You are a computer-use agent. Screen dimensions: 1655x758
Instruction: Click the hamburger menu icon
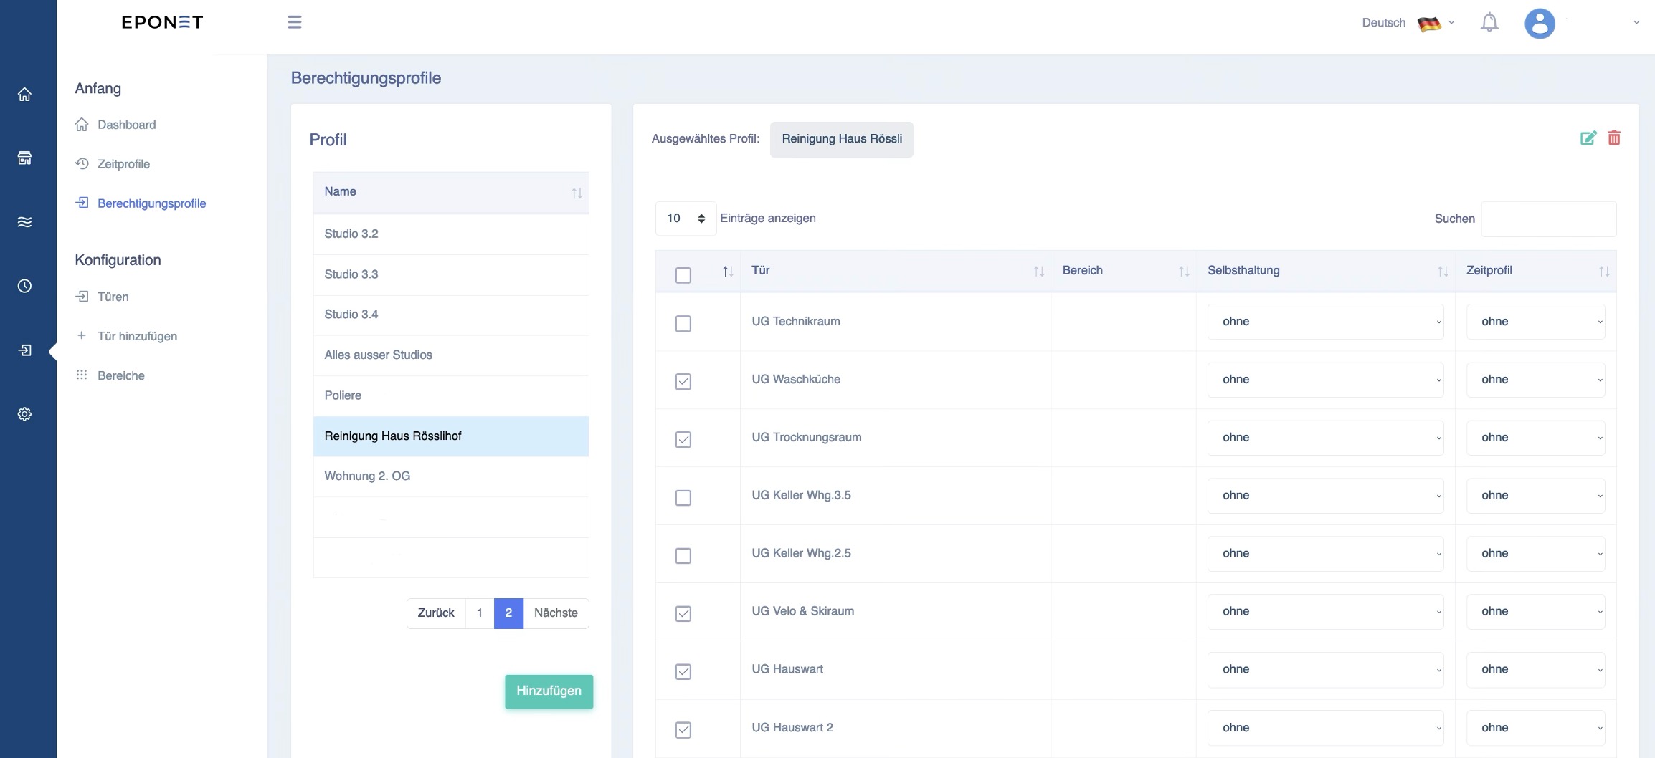point(294,22)
